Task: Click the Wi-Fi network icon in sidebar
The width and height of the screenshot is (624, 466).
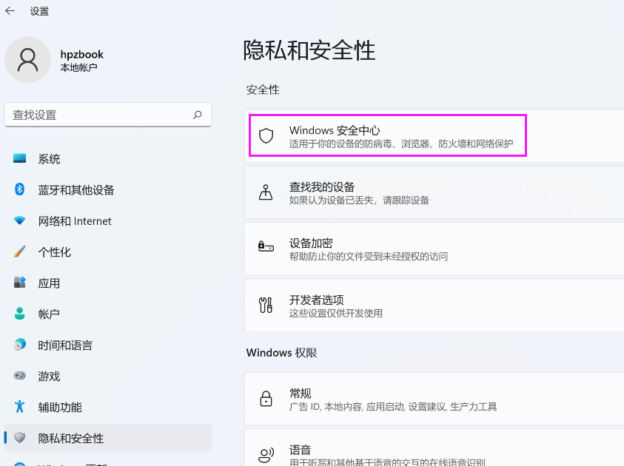Action: 19,220
